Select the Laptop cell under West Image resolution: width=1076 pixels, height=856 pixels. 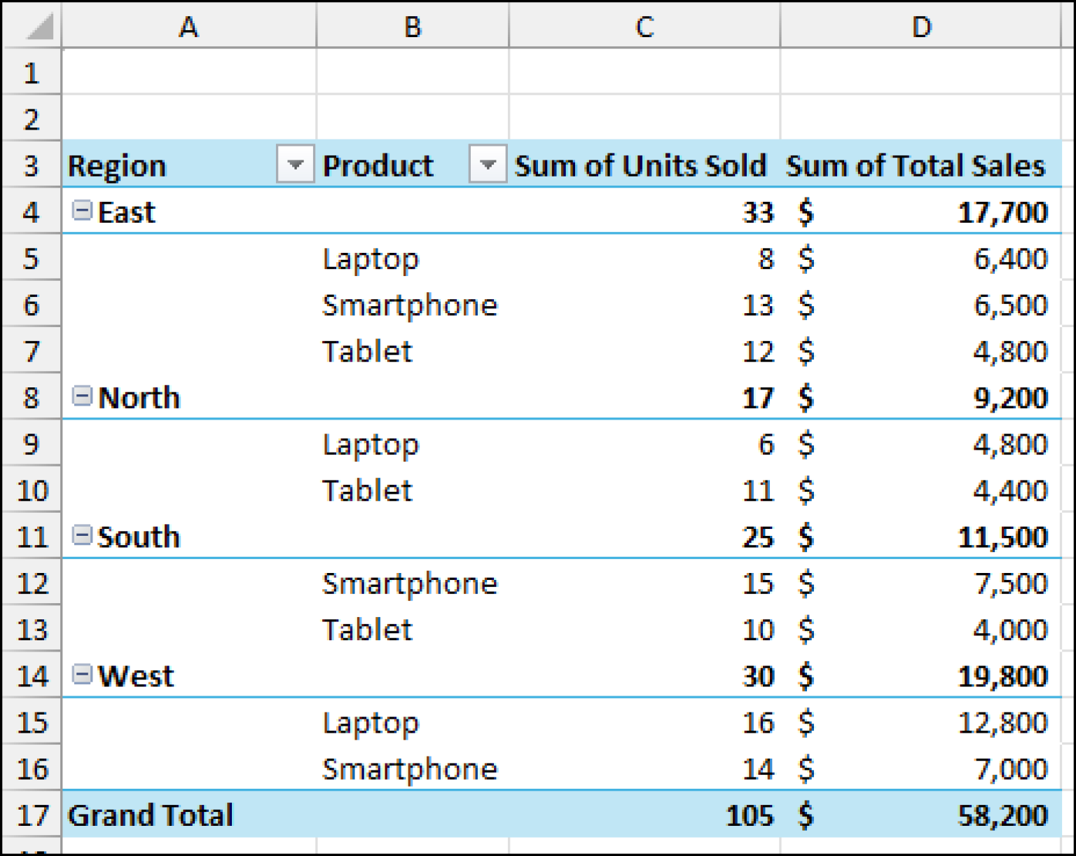(371, 722)
